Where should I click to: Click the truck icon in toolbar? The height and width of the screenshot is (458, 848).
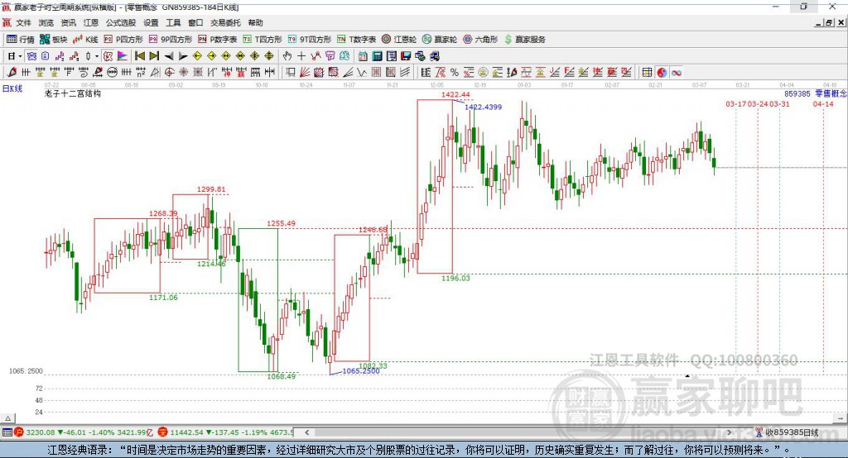[x=434, y=56]
